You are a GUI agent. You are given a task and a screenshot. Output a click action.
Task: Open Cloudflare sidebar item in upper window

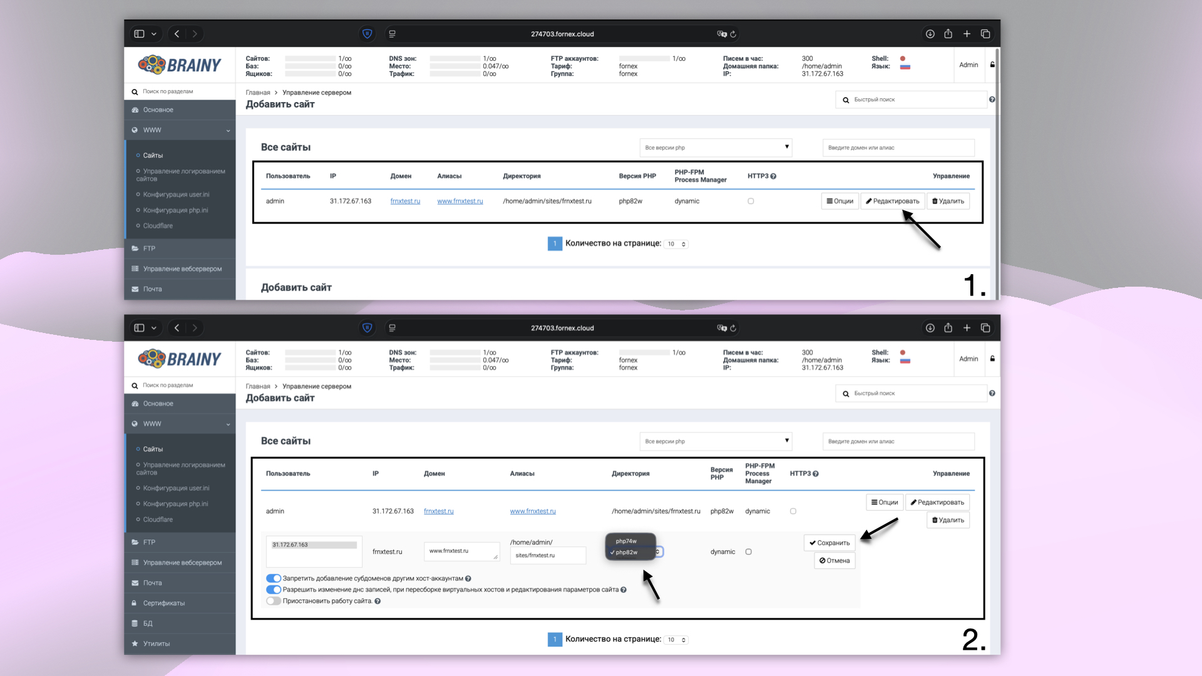(x=158, y=226)
